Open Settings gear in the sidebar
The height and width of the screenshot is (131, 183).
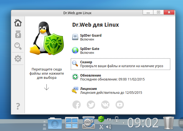(18, 59)
